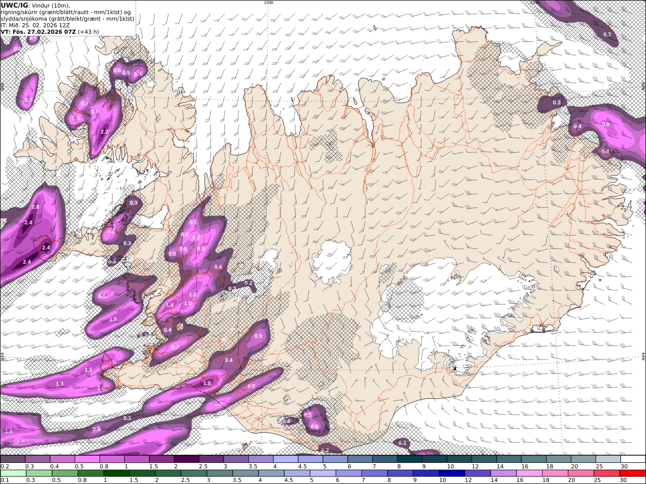646x484 pixels.
Task: Click the bright red rain swatch after 30
Action: coord(633,473)
